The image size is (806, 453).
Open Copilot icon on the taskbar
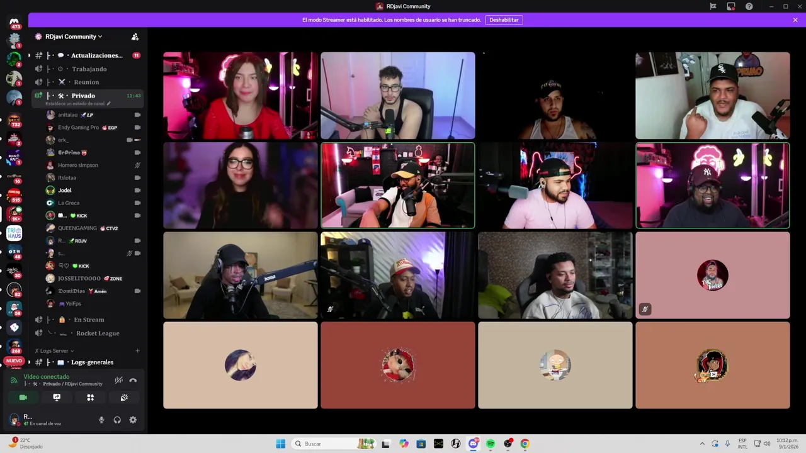pos(404,444)
